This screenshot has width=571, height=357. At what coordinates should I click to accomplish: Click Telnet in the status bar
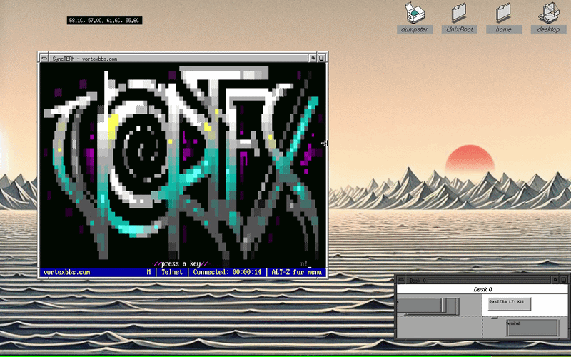[172, 272]
